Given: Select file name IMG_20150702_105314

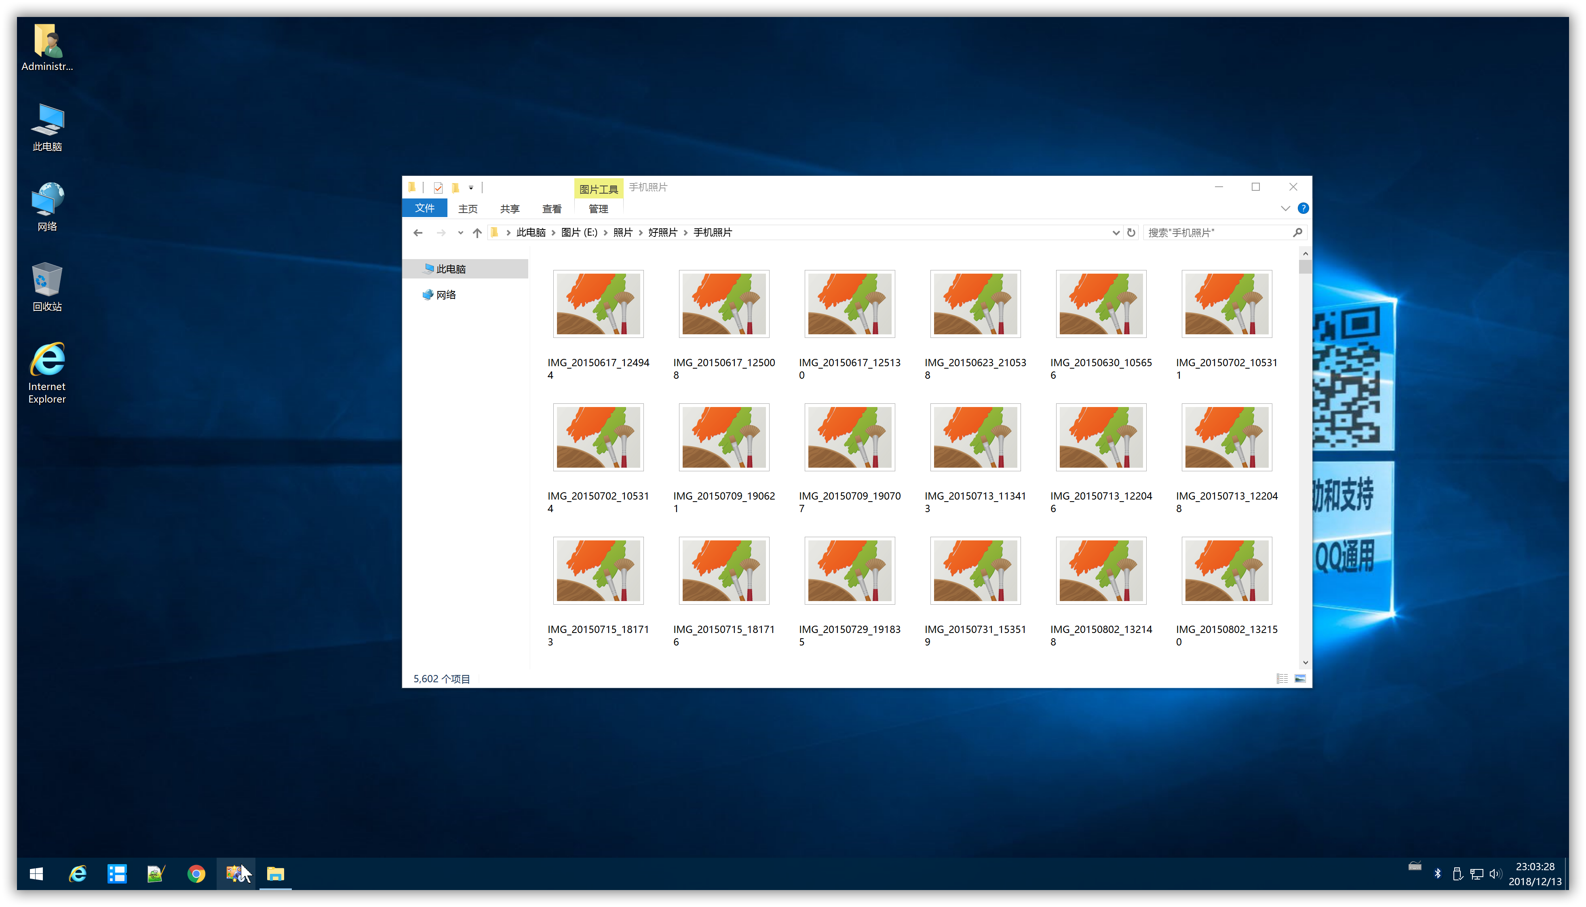Looking at the screenshot, I should 598,502.
